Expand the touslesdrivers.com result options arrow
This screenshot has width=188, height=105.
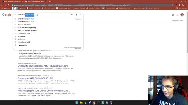point(40,63)
